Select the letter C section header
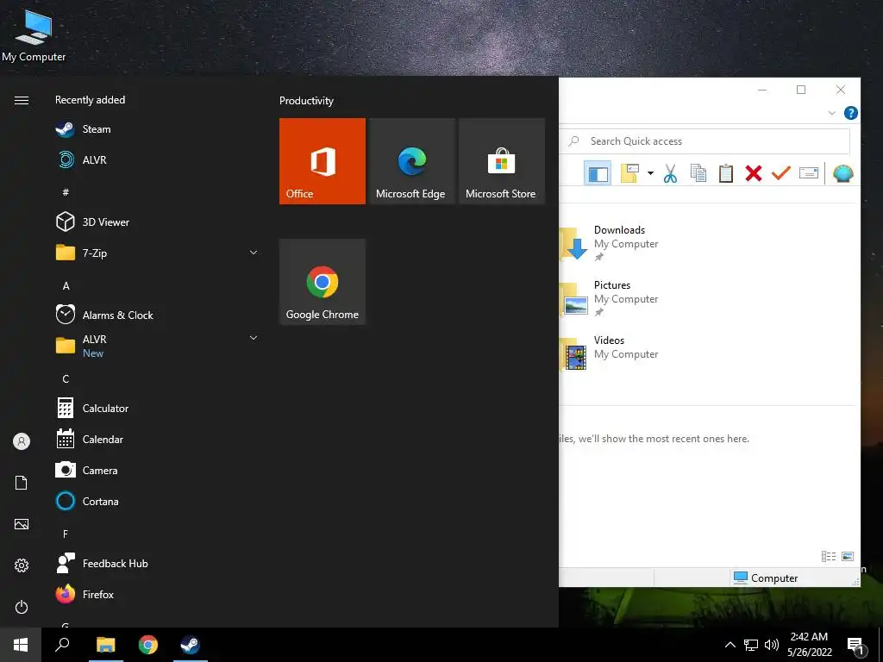The image size is (883, 662). [x=66, y=379]
